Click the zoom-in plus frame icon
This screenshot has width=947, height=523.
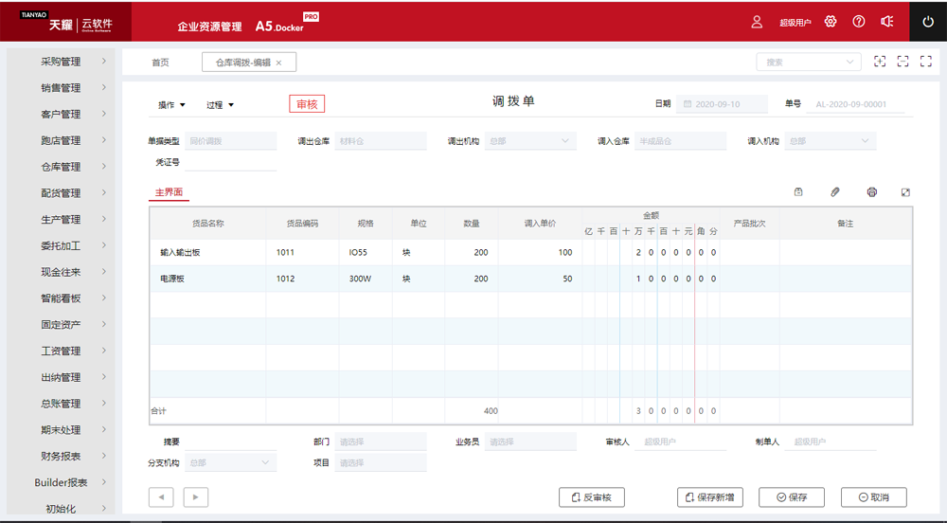pos(880,62)
